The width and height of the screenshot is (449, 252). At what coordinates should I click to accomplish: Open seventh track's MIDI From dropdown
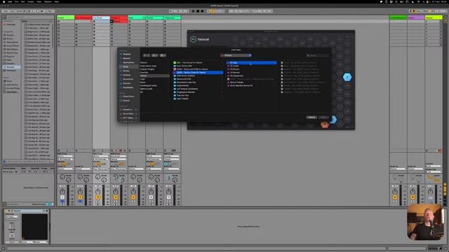pos(171,157)
